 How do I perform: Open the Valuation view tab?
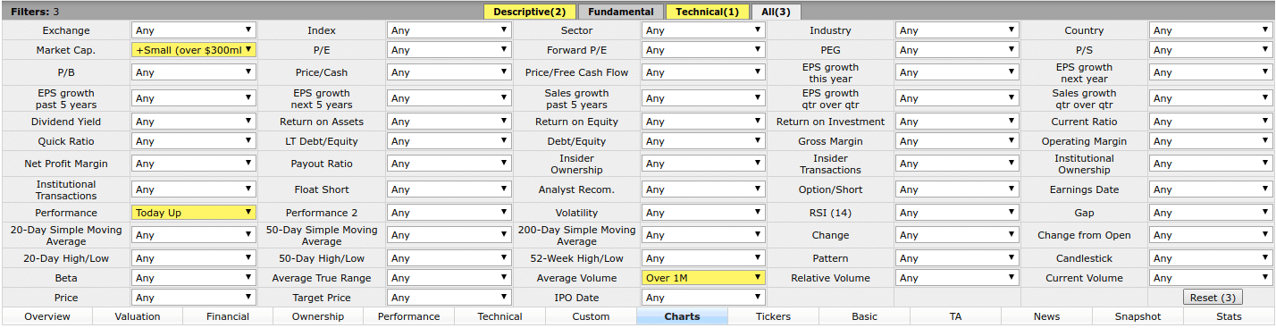(138, 316)
